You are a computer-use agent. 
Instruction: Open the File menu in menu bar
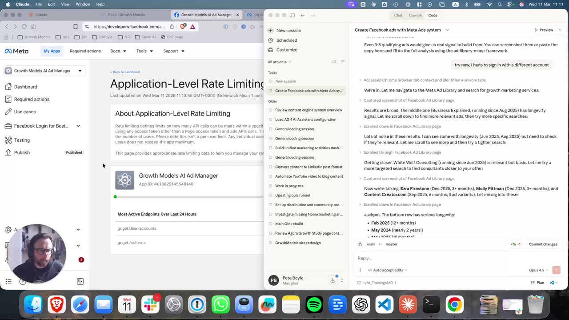(x=39, y=4)
